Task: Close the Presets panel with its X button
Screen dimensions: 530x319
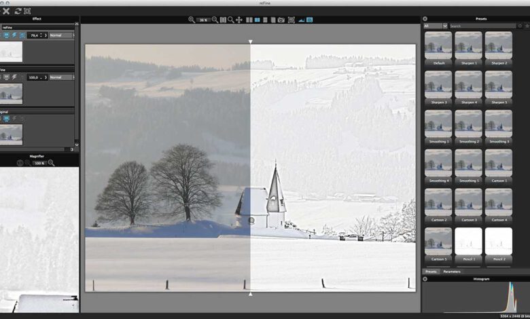Action: point(425,19)
